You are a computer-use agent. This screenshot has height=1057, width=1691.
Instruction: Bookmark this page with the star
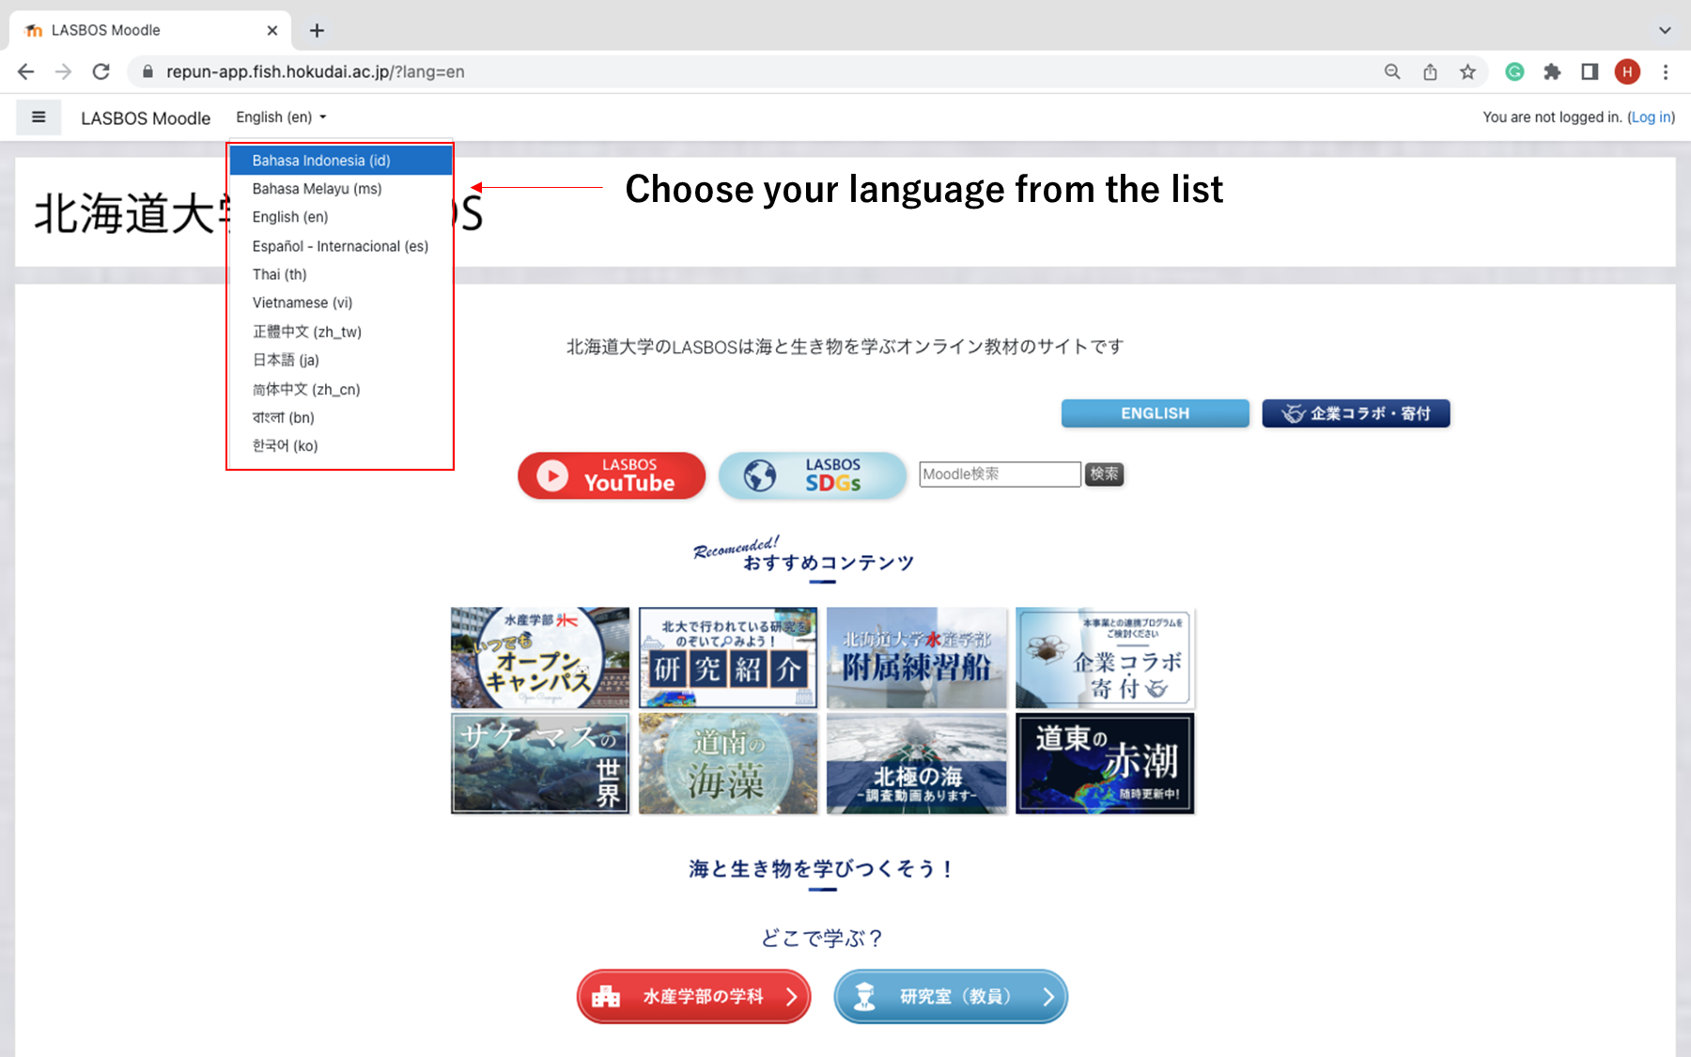click(1467, 71)
